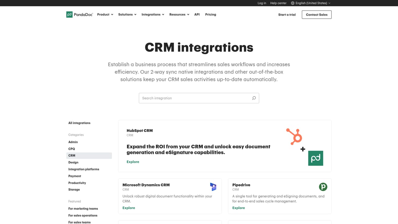The height and width of the screenshot is (224, 398).
Task: Open the Microsoft Dynamics CRM card title
Action: [x=146, y=185]
